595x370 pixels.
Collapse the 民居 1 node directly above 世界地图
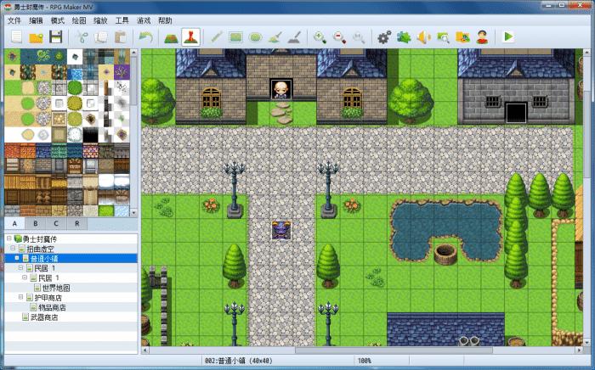click(x=25, y=277)
